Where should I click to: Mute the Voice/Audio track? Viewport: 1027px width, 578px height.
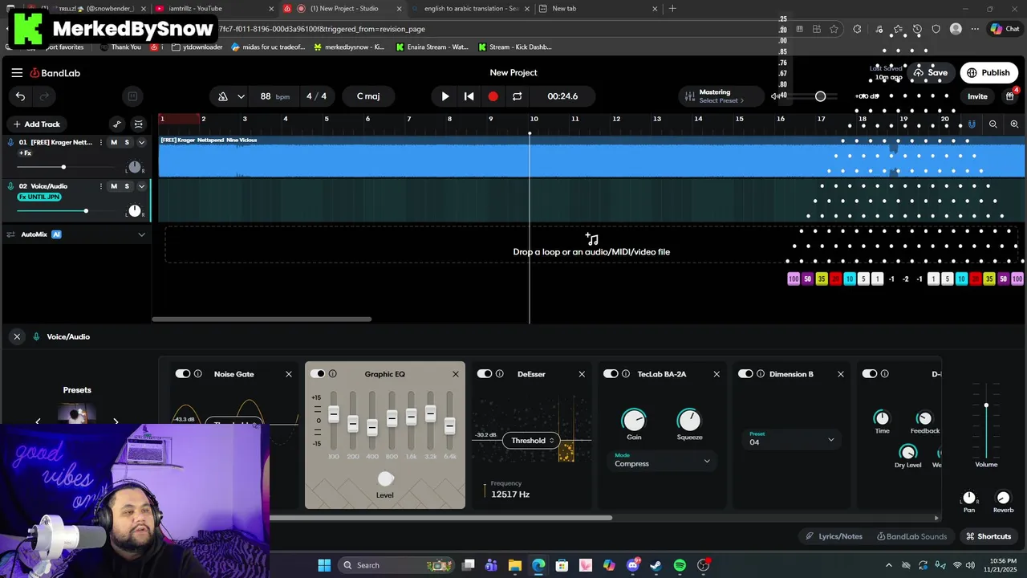[x=114, y=186]
